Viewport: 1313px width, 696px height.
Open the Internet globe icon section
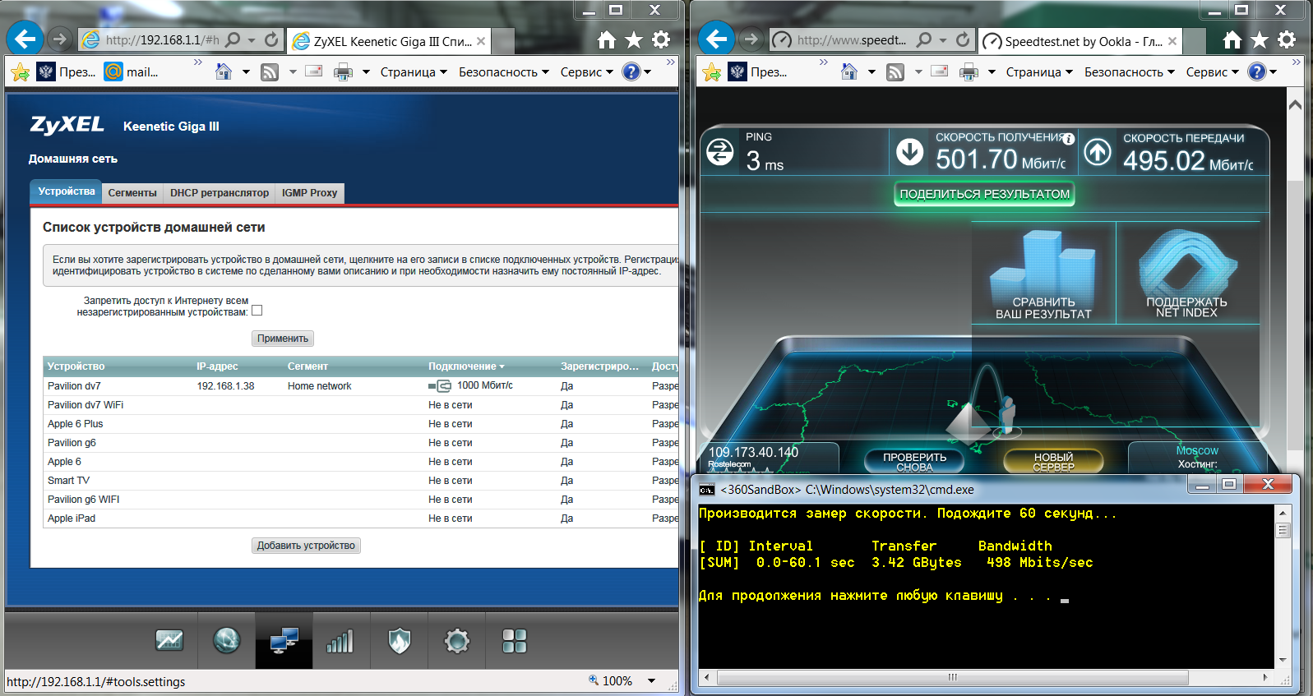coord(226,640)
